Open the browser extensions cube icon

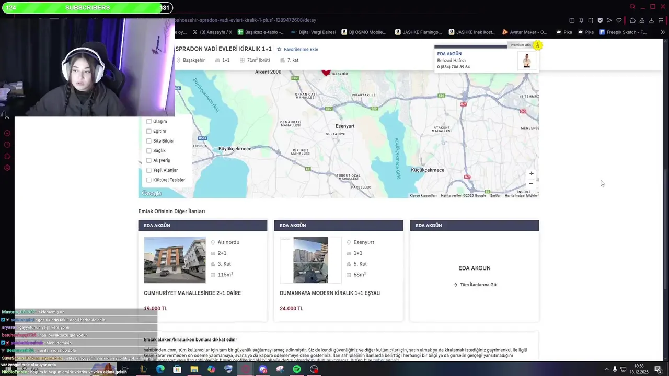click(x=632, y=20)
